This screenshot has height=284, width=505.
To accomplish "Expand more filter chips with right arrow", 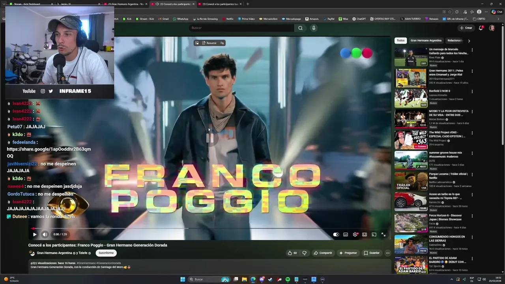I will tap(469, 41).
